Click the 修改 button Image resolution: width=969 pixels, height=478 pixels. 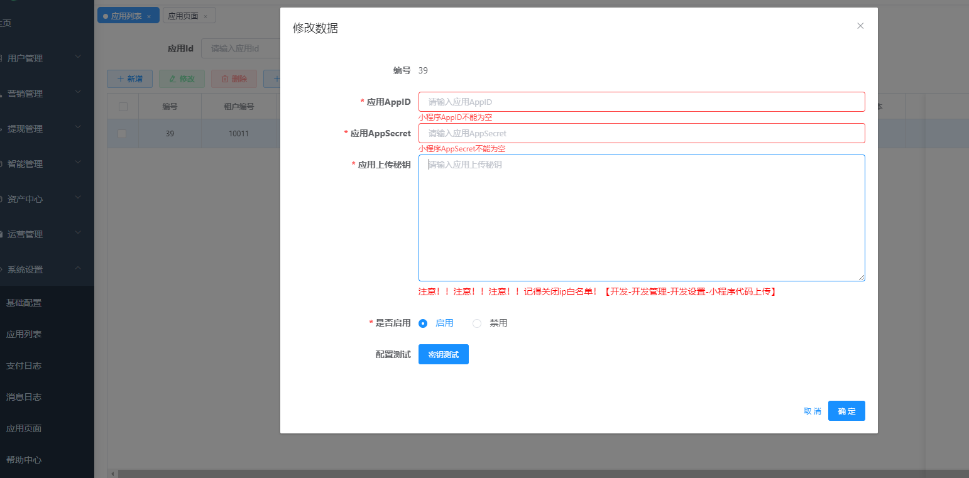pyautogui.click(x=182, y=79)
